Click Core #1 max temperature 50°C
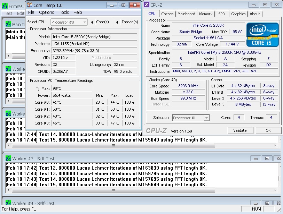This screenshot has width=283, height=214. tap(115, 109)
